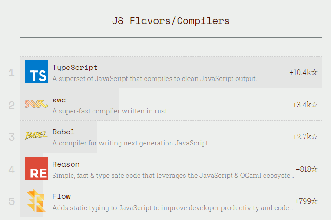Open the Reason project link
Viewport: 331px width, 220px height.
click(66, 164)
